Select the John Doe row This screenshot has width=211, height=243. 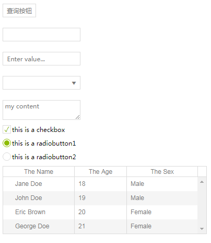(100, 198)
